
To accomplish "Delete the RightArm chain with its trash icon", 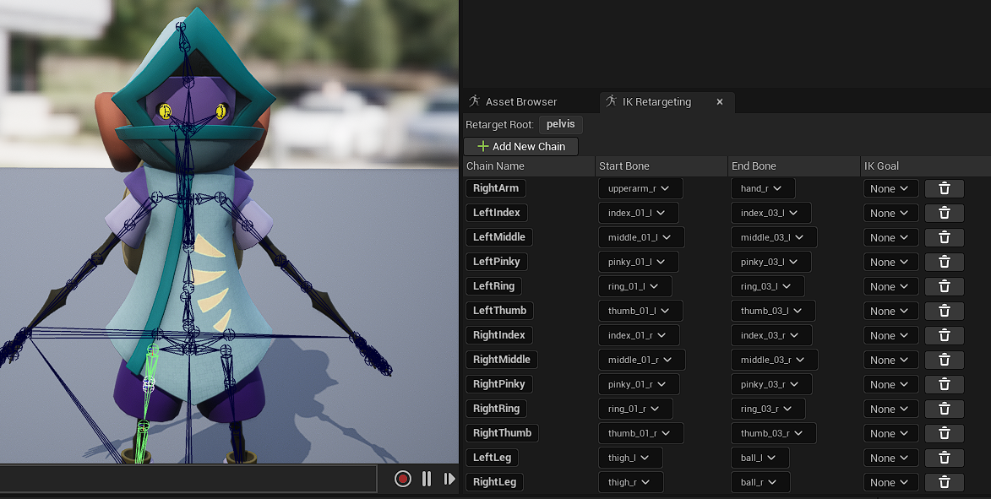I will (x=945, y=188).
